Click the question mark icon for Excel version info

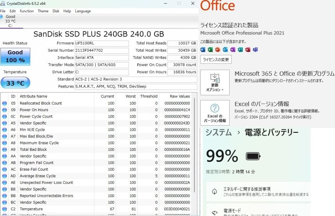click(x=215, y=108)
